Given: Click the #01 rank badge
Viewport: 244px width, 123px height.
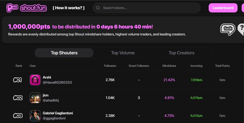Looking at the screenshot, I should 17,80.
